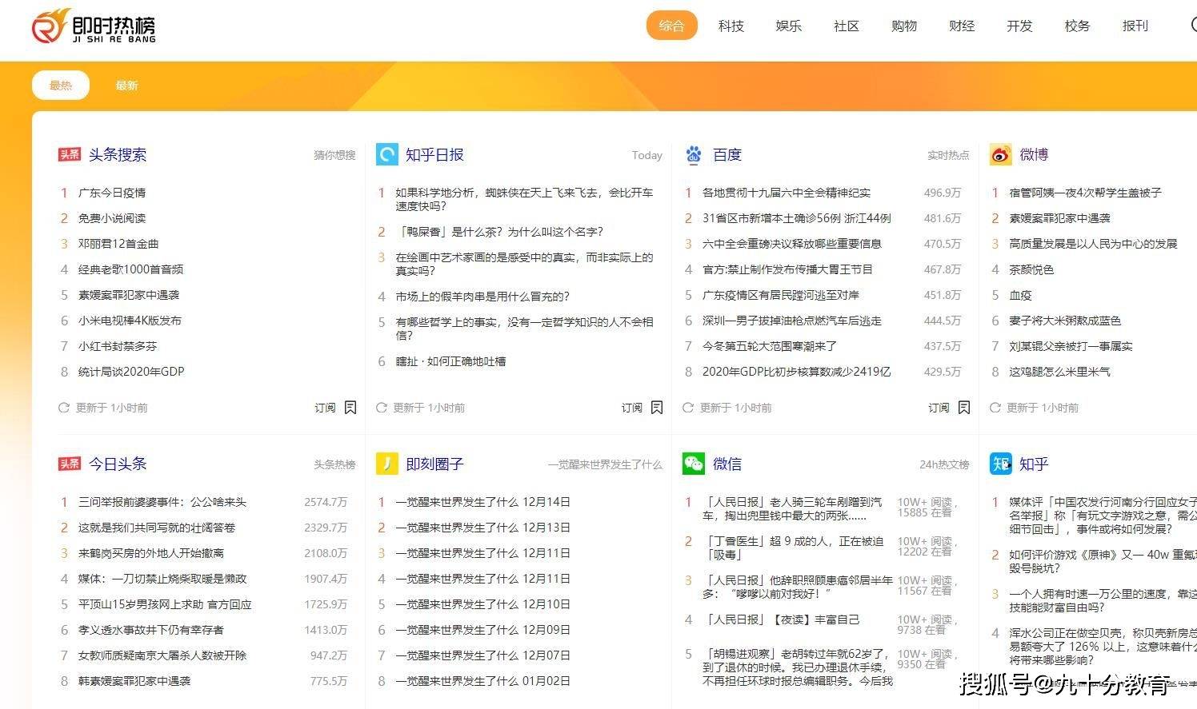Refresh the 百度 hot list
1197x709 pixels.
tap(689, 408)
